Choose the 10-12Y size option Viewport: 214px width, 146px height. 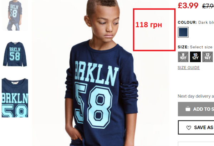click(195, 57)
